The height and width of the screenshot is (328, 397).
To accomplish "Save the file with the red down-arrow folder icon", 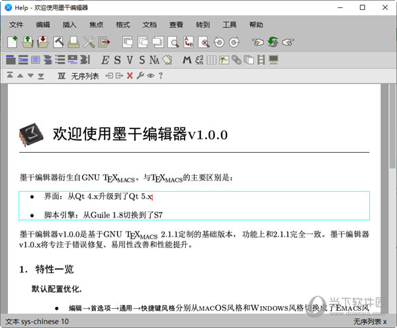I will click(x=43, y=42).
